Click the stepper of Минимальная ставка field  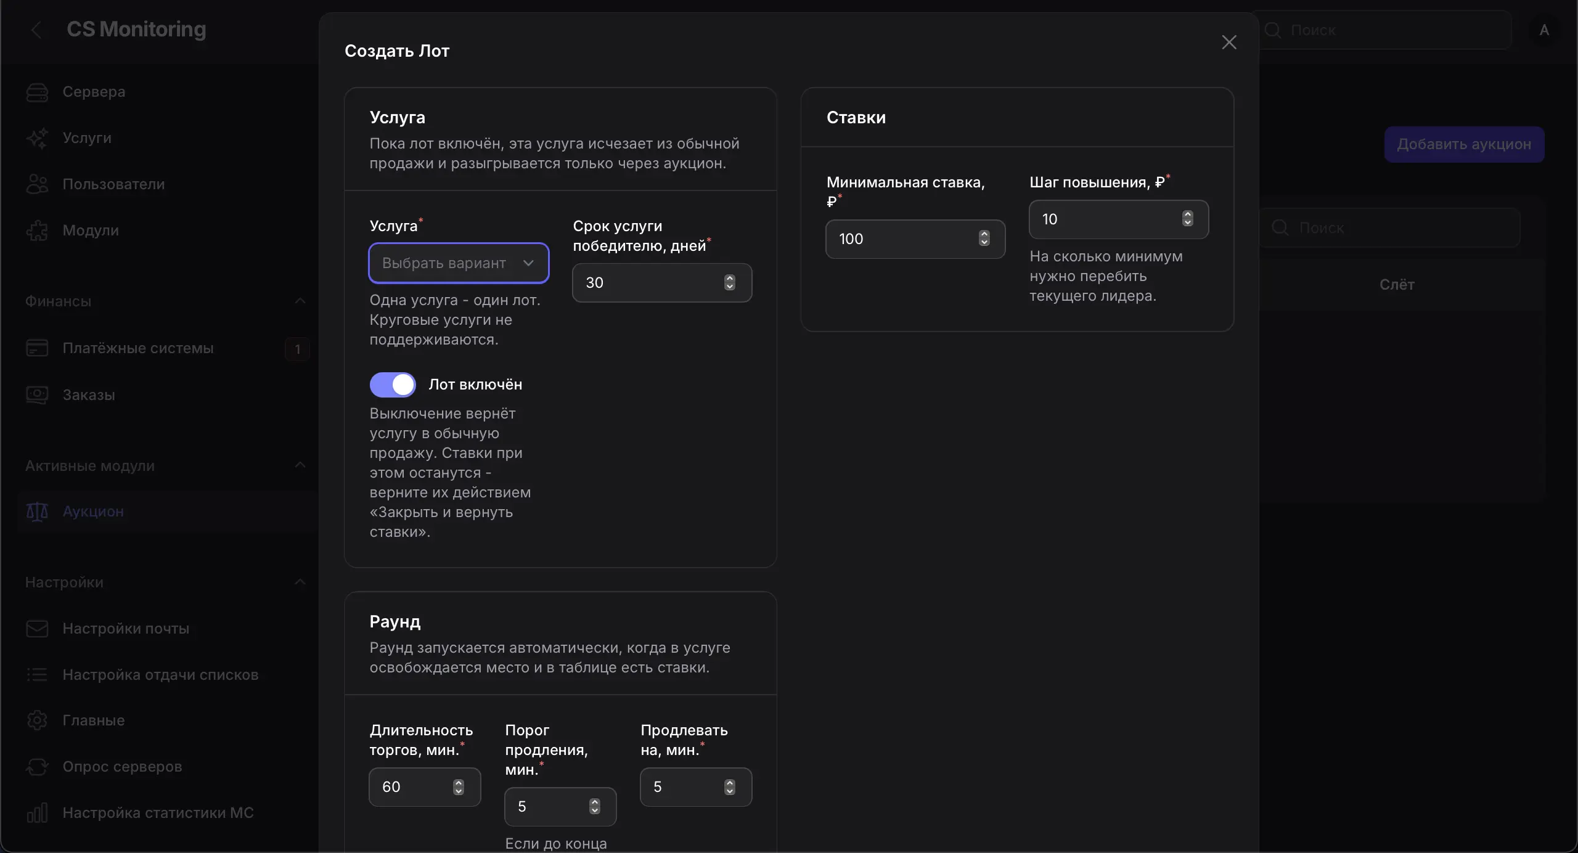coord(984,239)
